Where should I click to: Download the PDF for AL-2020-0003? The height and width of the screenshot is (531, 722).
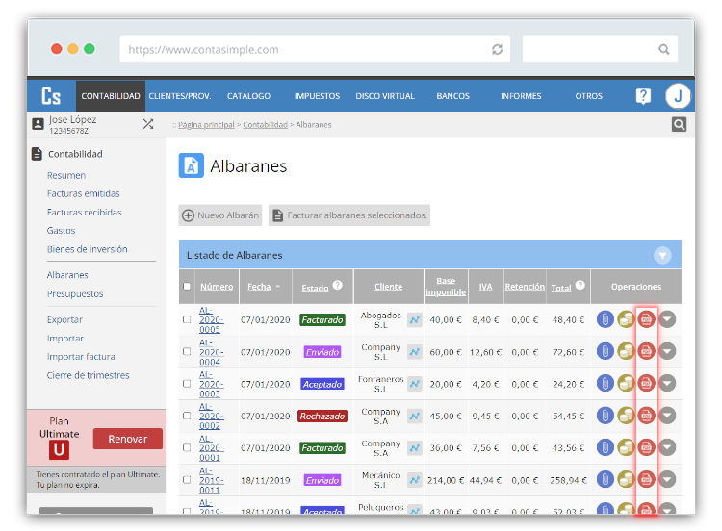646,383
